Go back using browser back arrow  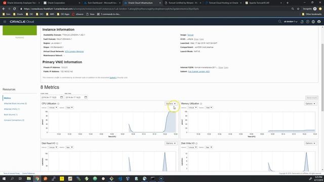(x=4, y=9)
